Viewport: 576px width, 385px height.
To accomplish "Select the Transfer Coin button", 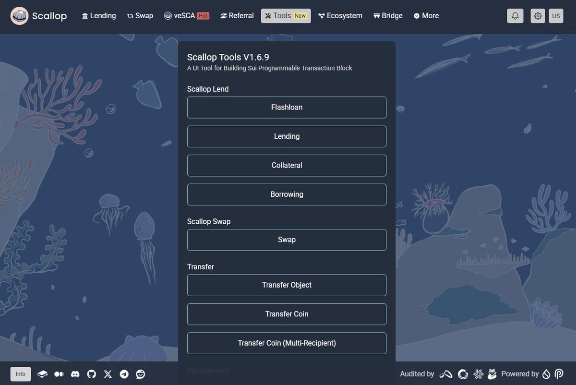I will (x=287, y=314).
